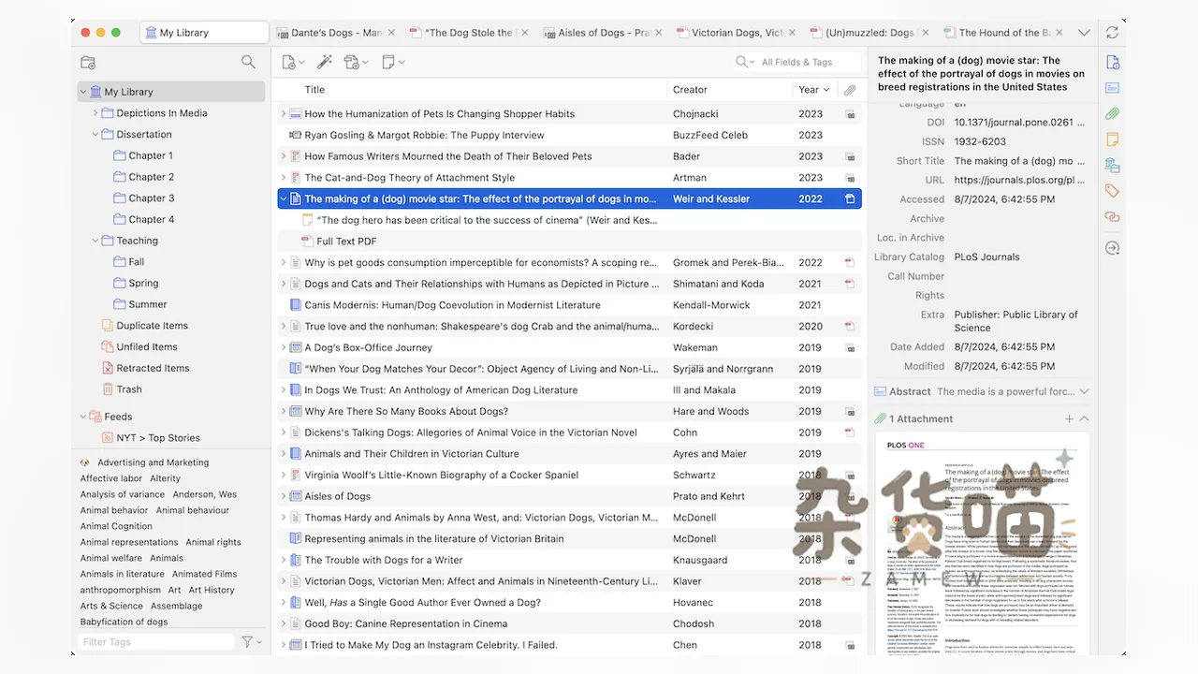
Task: Expand the Abstract section chevron
Action: click(x=1084, y=391)
